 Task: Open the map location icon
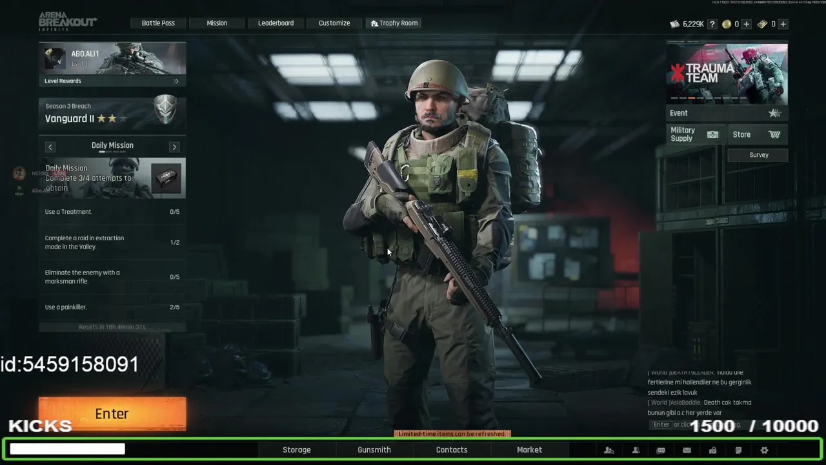[712, 450]
